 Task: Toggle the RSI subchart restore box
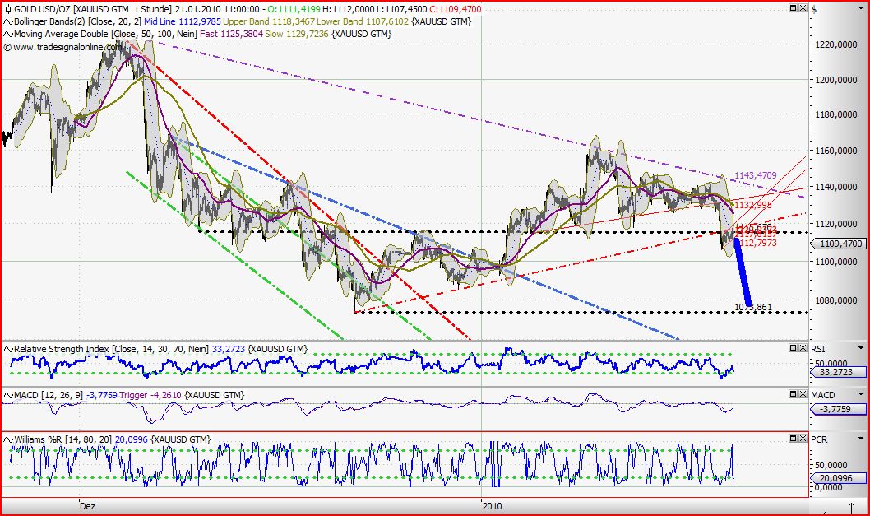[794, 348]
